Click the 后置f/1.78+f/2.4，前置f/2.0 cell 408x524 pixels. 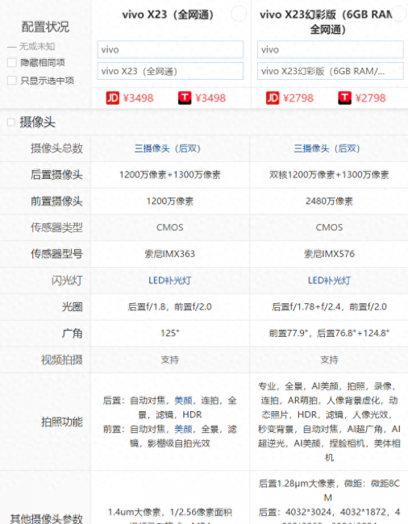coord(329,307)
